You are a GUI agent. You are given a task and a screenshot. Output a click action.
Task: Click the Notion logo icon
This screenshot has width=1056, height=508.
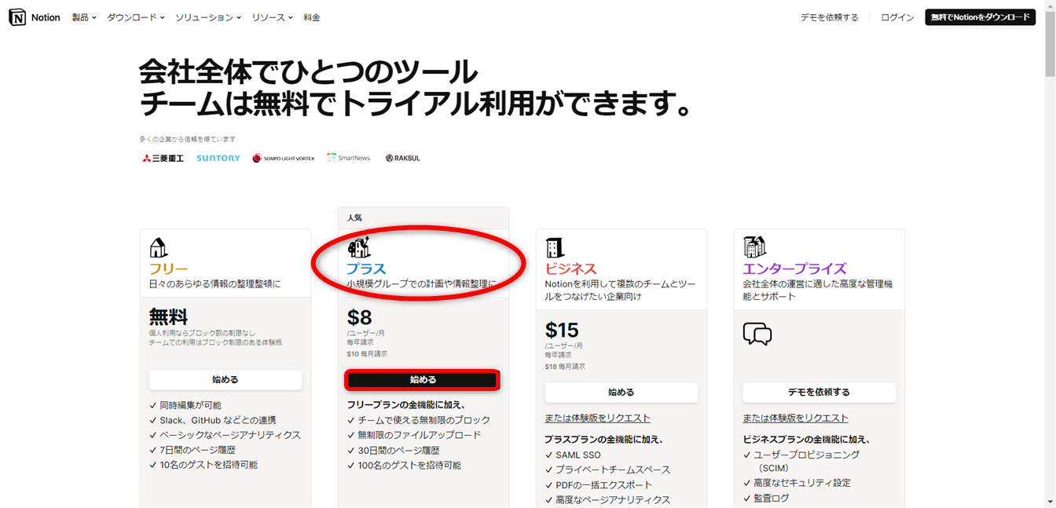[x=17, y=17]
